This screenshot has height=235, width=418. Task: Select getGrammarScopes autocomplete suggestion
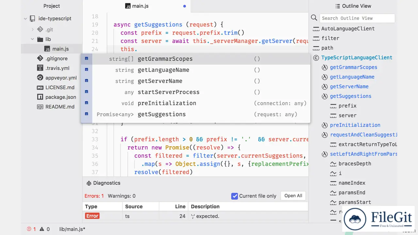[195, 59]
